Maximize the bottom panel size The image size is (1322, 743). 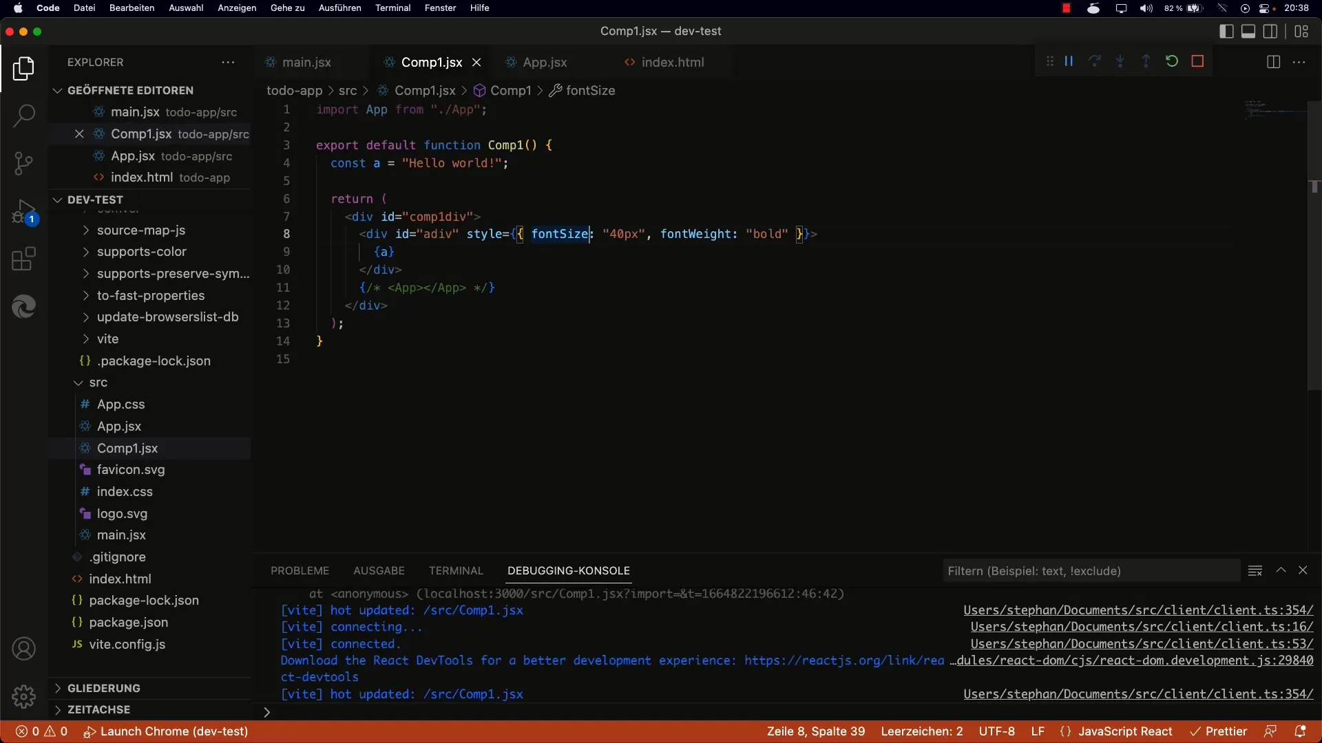click(1281, 570)
